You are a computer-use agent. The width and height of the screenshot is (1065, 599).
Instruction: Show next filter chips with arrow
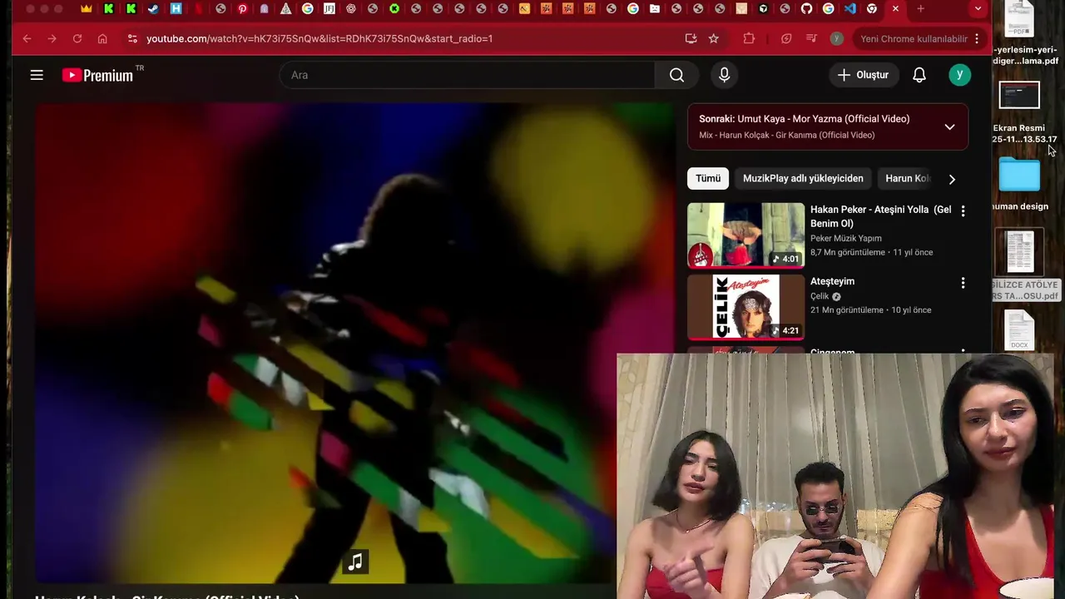(952, 179)
